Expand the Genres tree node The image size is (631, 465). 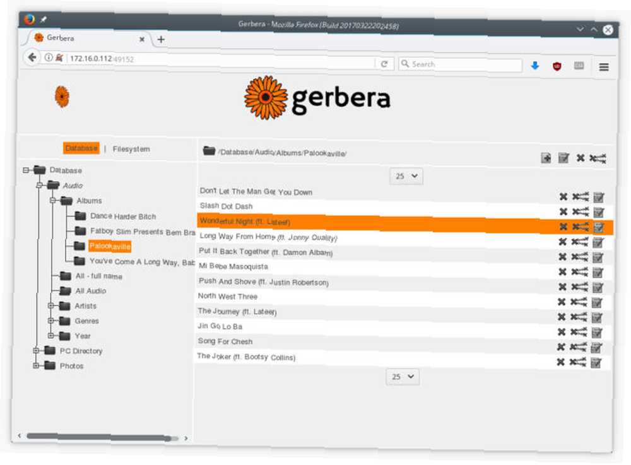coord(51,321)
